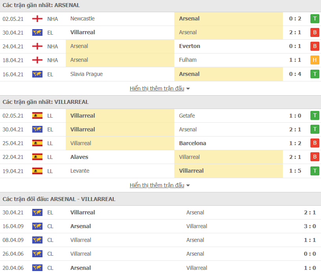Click England flag icon in Newcastle row

(x=37, y=19)
